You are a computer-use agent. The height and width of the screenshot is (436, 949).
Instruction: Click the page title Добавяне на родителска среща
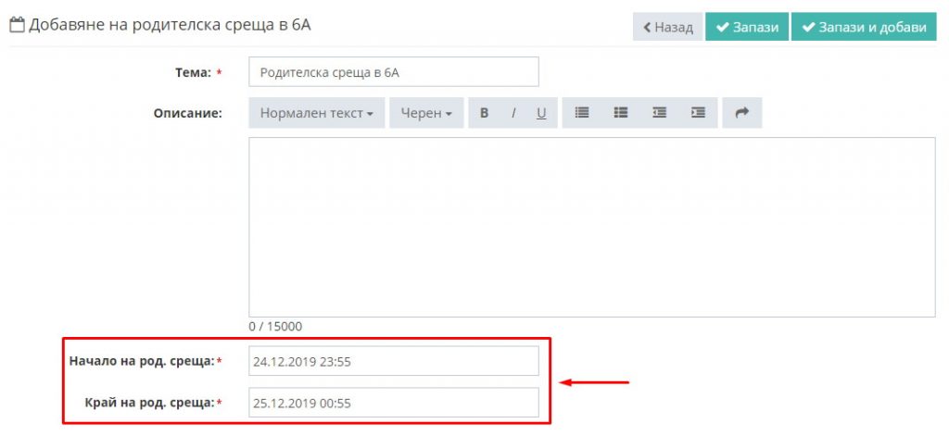point(171,26)
